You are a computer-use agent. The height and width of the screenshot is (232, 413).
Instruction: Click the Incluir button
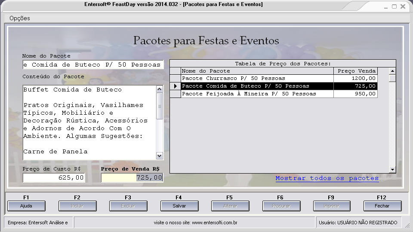(x=77, y=206)
